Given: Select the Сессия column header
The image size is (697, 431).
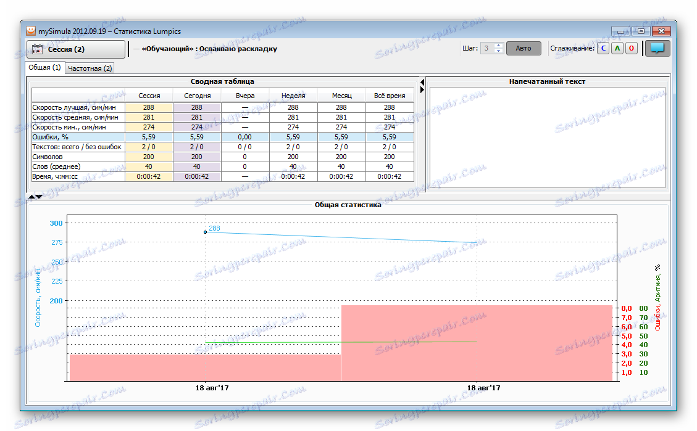Looking at the screenshot, I should pyautogui.click(x=149, y=96).
